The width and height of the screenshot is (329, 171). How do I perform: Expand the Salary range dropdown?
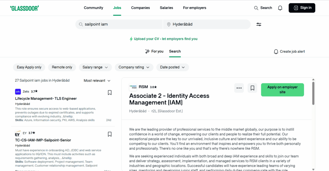pos(95,67)
